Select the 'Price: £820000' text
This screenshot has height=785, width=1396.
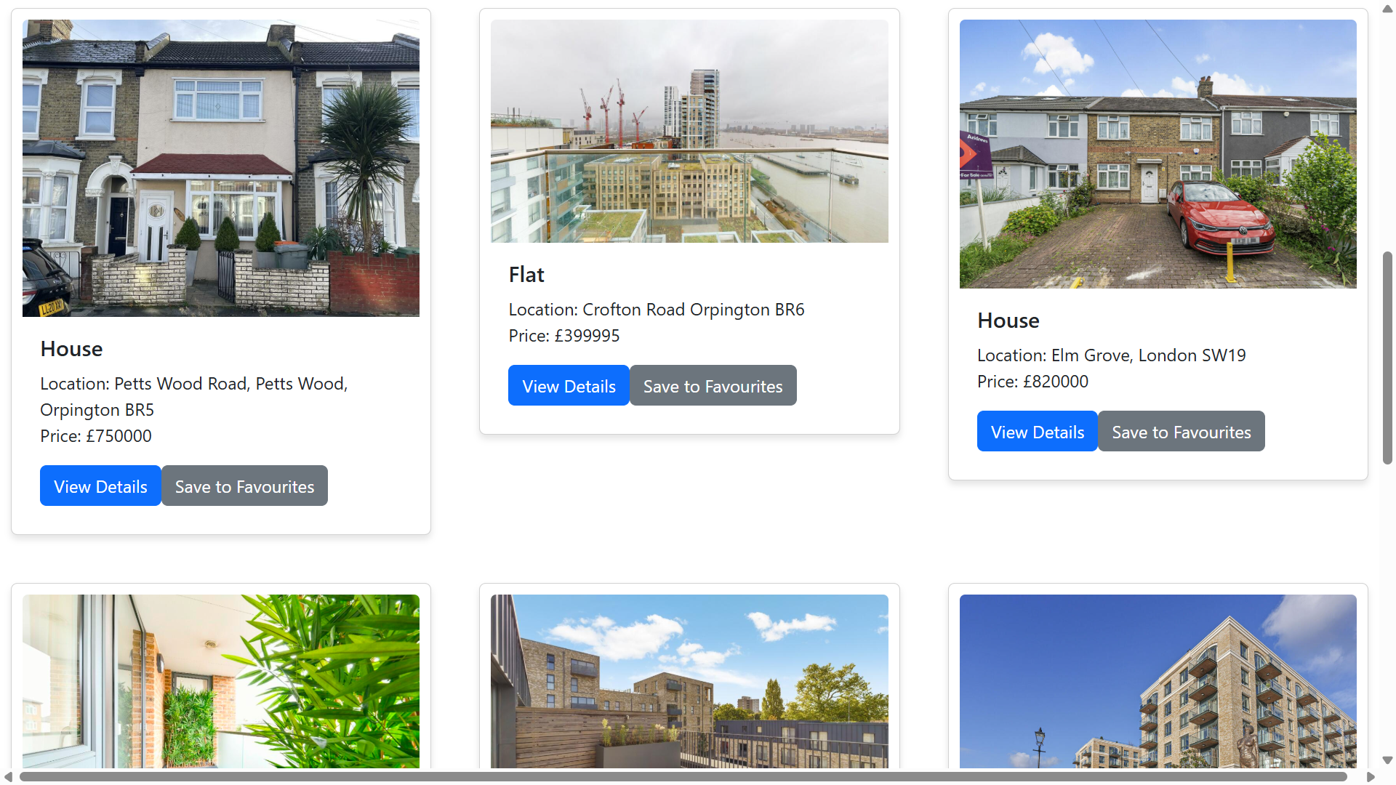[1032, 382]
